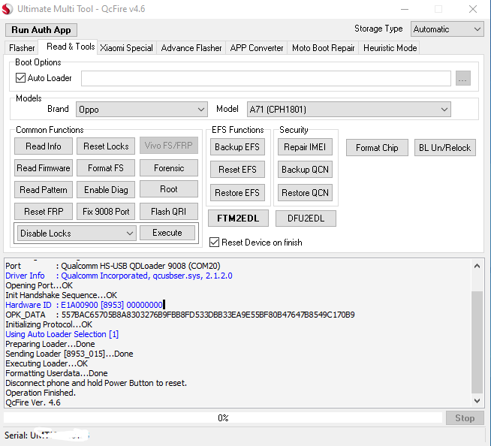Expand the Model dropdown showing A71 (CPH1801)
Viewport: 491px width, 446px height.
pyautogui.click(x=349, y=110)
